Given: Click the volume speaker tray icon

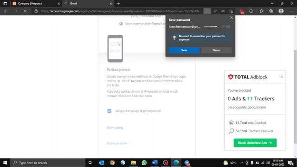Looking at the screenshot, I should (268, 163).
